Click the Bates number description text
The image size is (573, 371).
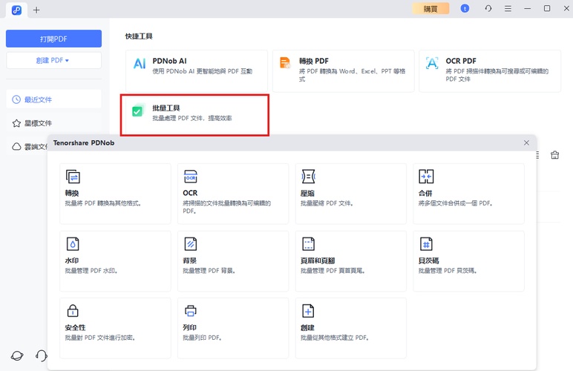[448, 271]
